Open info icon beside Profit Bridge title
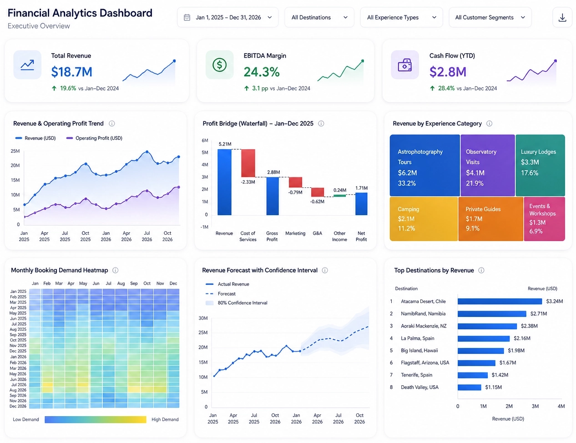 [x=321, y=123]
